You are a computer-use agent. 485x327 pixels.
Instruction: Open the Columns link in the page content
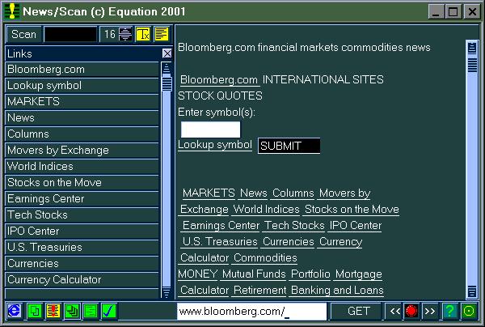click(293, 193)
